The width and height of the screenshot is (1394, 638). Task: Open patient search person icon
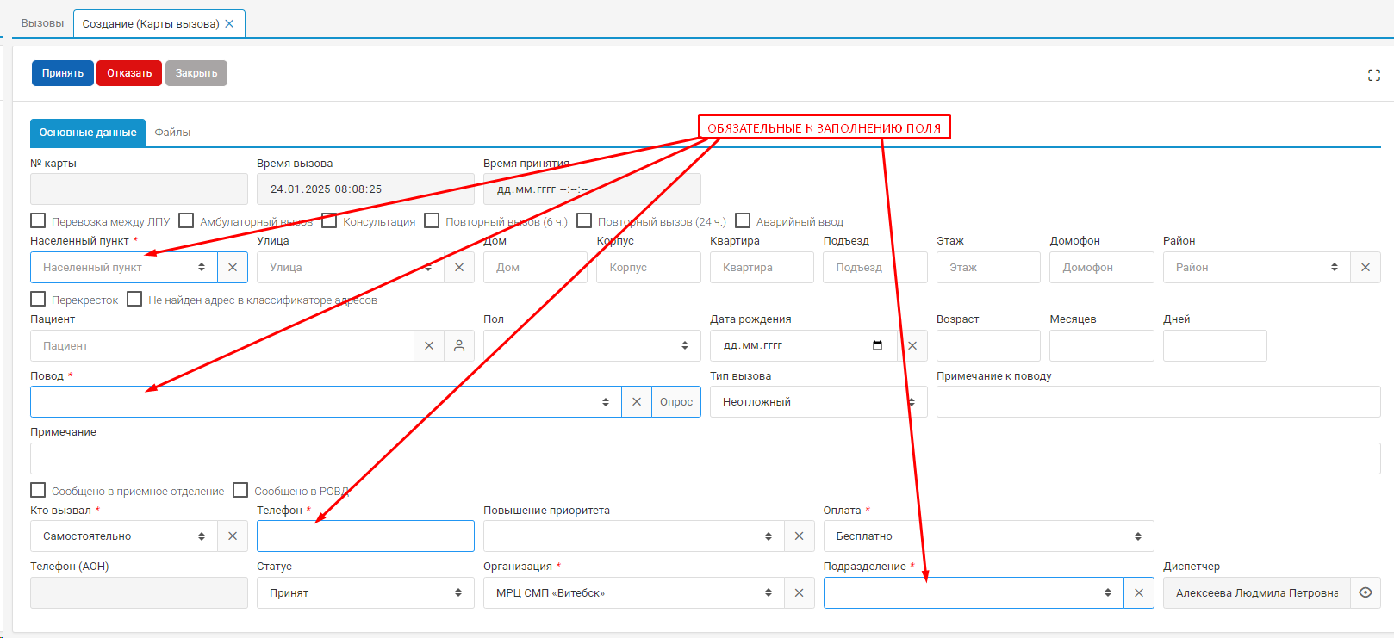(459, 346)
